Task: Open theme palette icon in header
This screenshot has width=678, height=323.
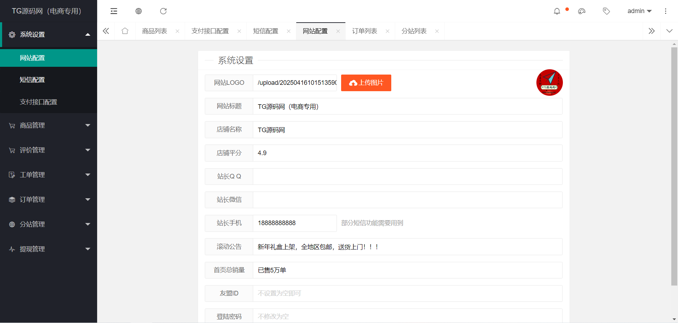Action: (582, 11)
